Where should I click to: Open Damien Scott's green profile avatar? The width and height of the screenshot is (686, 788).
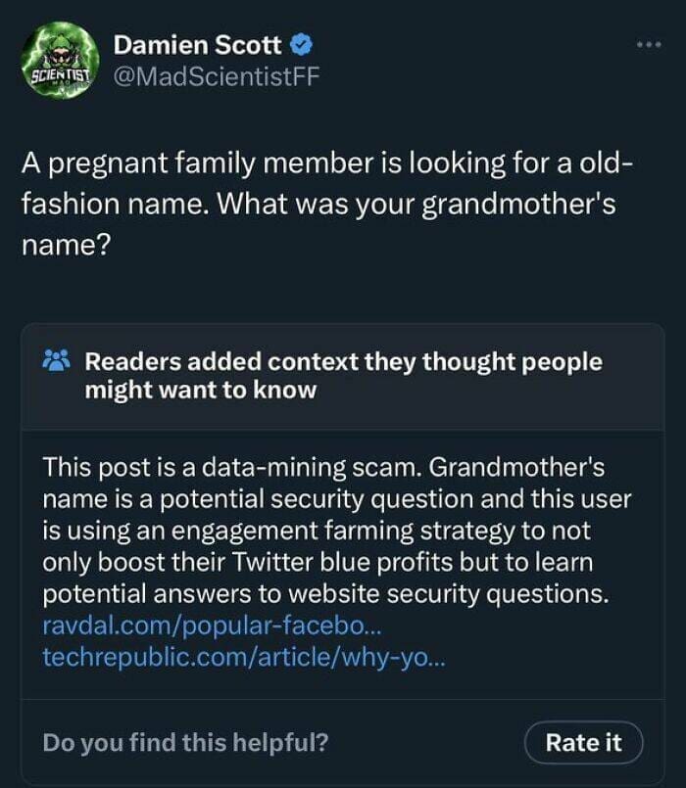tap(60, 61)
